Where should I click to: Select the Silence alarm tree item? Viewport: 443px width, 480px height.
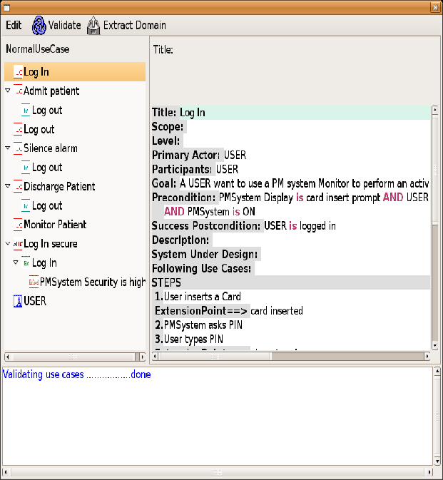[x=51, y=148]
